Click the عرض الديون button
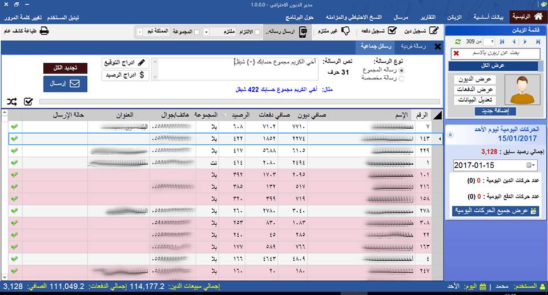Viewport: 548px width, 295px height. point(474,79)
